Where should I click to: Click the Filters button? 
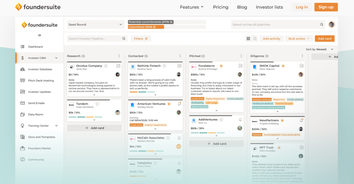point(141,39)
